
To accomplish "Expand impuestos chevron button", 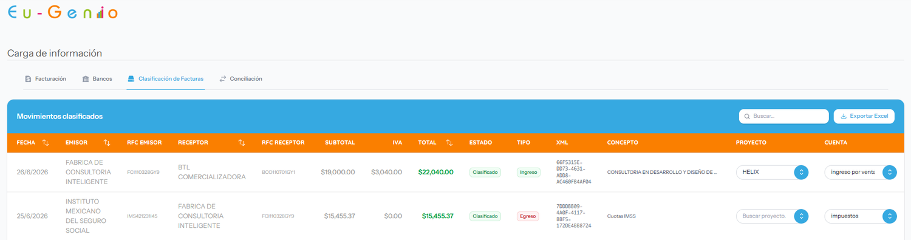I will [890, 216].
